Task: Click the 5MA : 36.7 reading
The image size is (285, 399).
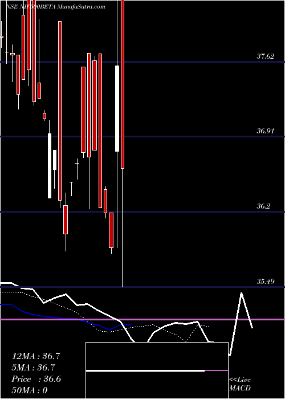Action: pyautogui.click(x=34, y=368)
